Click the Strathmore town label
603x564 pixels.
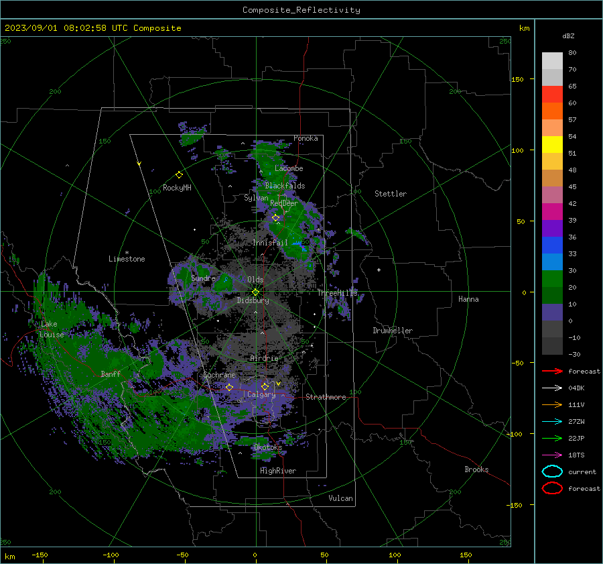tap(326, 397)
